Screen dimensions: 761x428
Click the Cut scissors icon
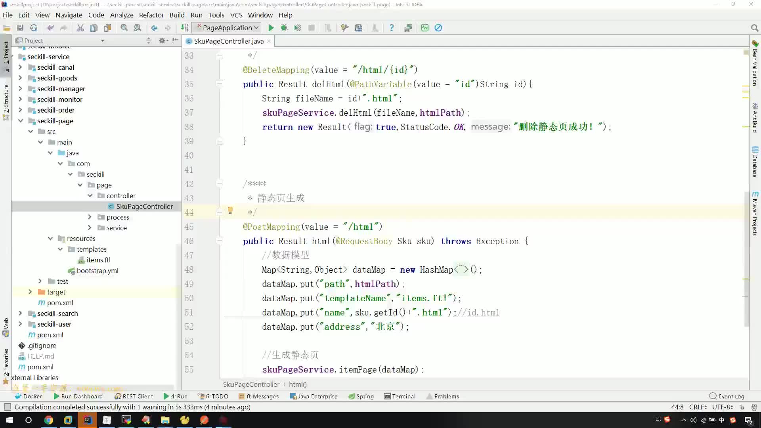pos(80,28)
